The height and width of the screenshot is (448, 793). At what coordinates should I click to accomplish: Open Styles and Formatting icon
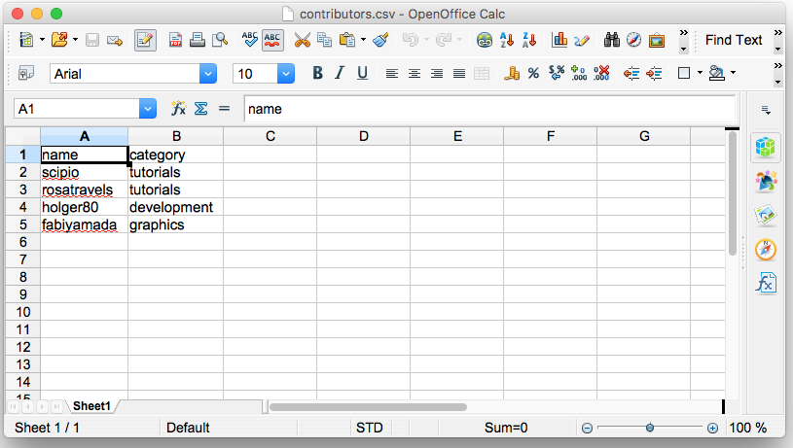click(x=26, y=73)
